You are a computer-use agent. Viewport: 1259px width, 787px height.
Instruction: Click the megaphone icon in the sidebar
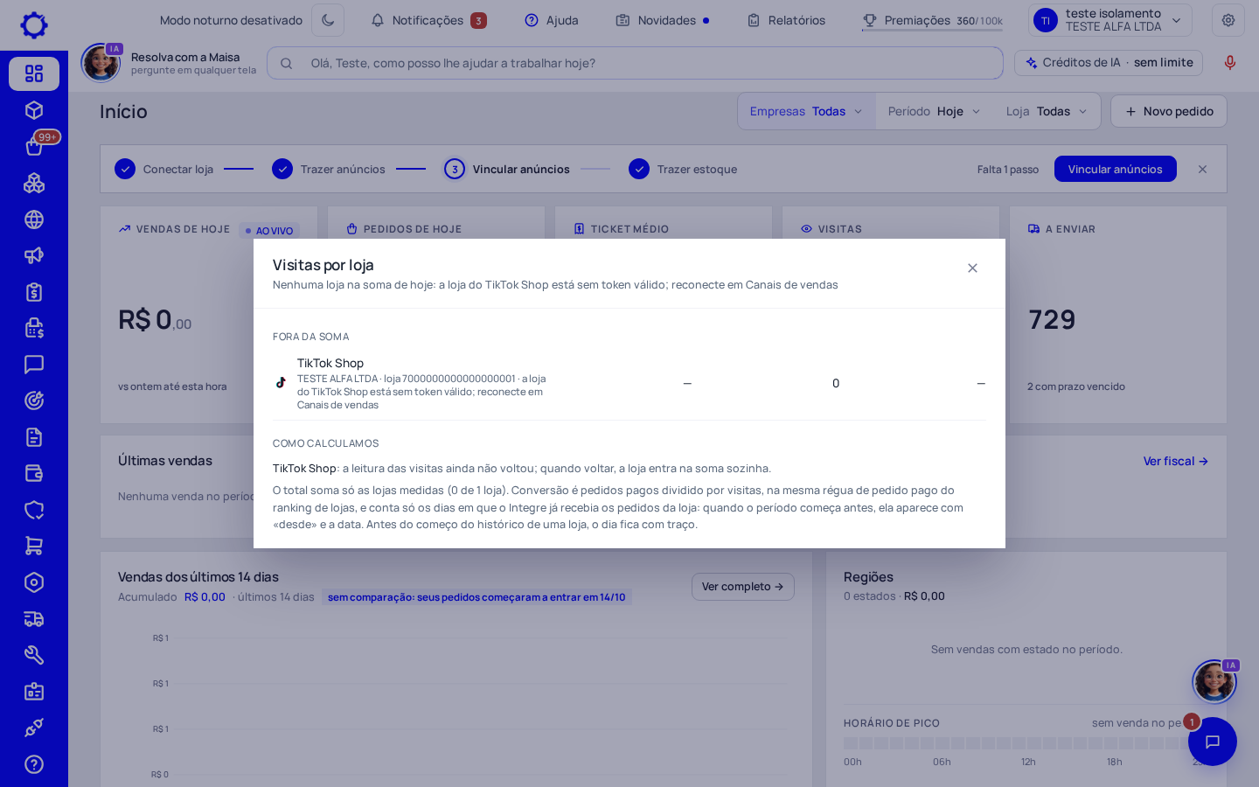(34, 255)
